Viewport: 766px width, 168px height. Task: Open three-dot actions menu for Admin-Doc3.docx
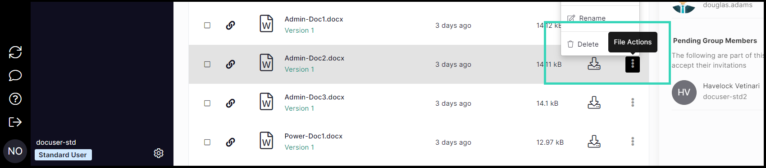pos(633,103)
